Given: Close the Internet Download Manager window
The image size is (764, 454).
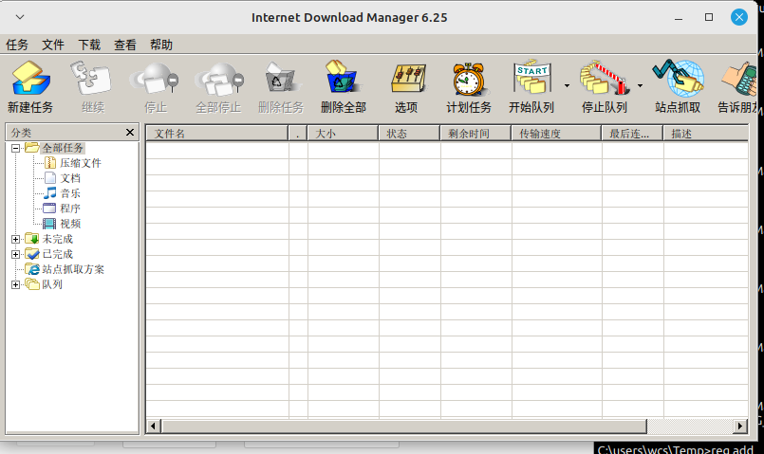Looking at the screenshot, I should click(739, 17).
